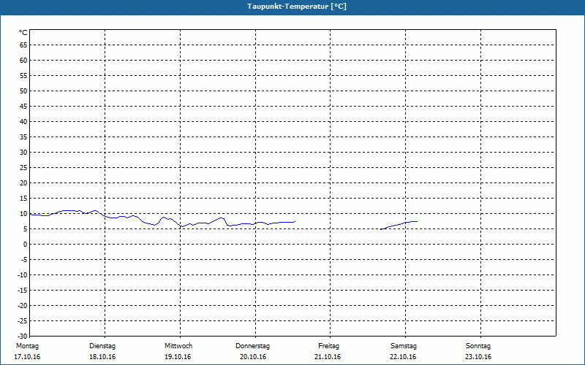Click the 55 value on the y-axis
The width and height of the screenshot is (585, 365).
[x=23, y=76]
